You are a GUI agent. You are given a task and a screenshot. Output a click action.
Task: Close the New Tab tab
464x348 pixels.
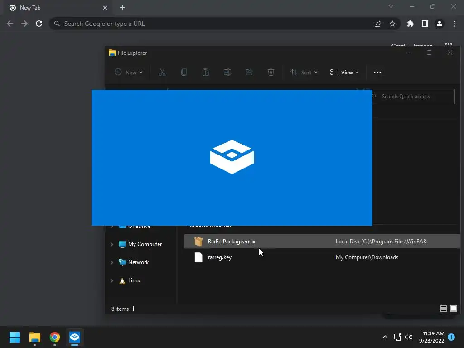105,8
